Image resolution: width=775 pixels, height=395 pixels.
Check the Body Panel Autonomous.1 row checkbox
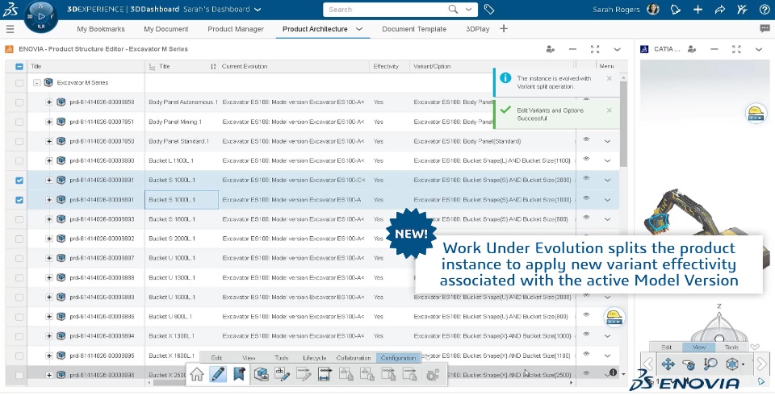[19, 102]
